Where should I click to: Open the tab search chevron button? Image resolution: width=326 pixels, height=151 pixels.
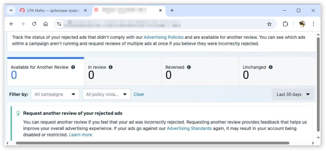[11, 10]
